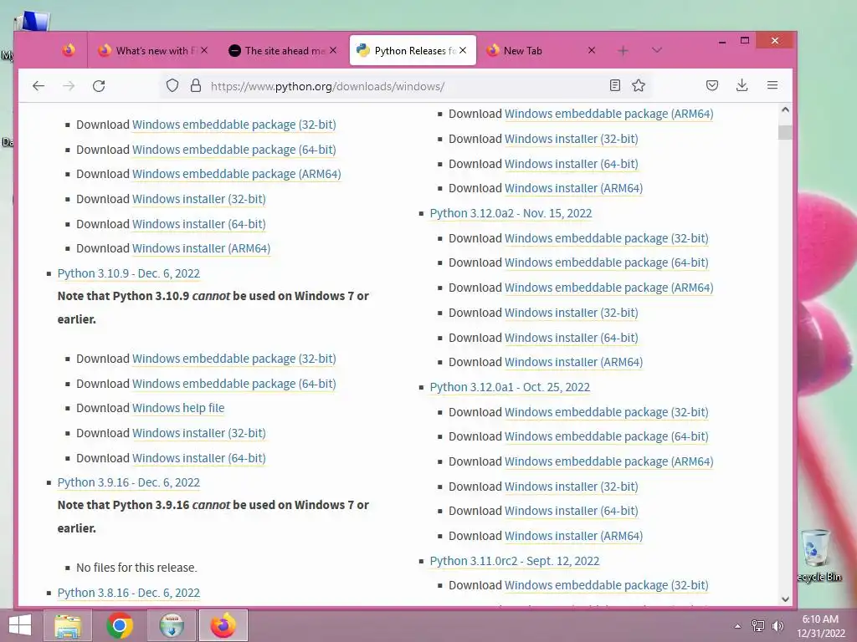Download Python 3.12.0a2 Windows installer (32-bit)

(571, 313)
